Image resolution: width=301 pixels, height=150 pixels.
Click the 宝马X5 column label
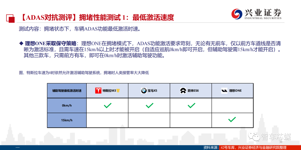[152, 91]
